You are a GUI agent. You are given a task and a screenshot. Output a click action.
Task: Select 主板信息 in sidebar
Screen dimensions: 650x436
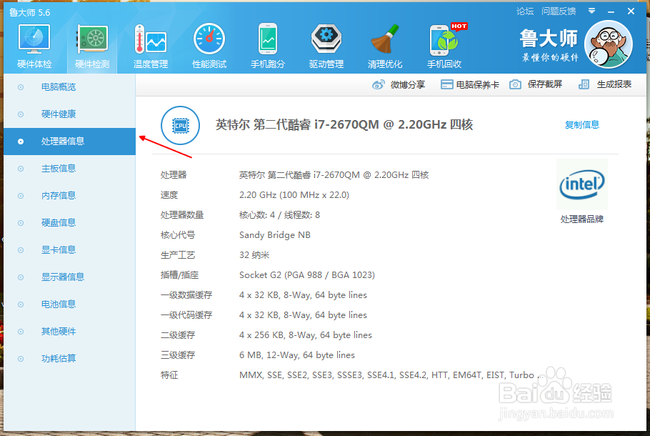[x=70, y=169]
